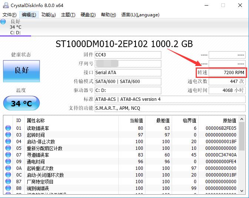Click the disk model title ST1000DM010-2EP102
This screenshot has height=198, width=249.
point(102,44)
